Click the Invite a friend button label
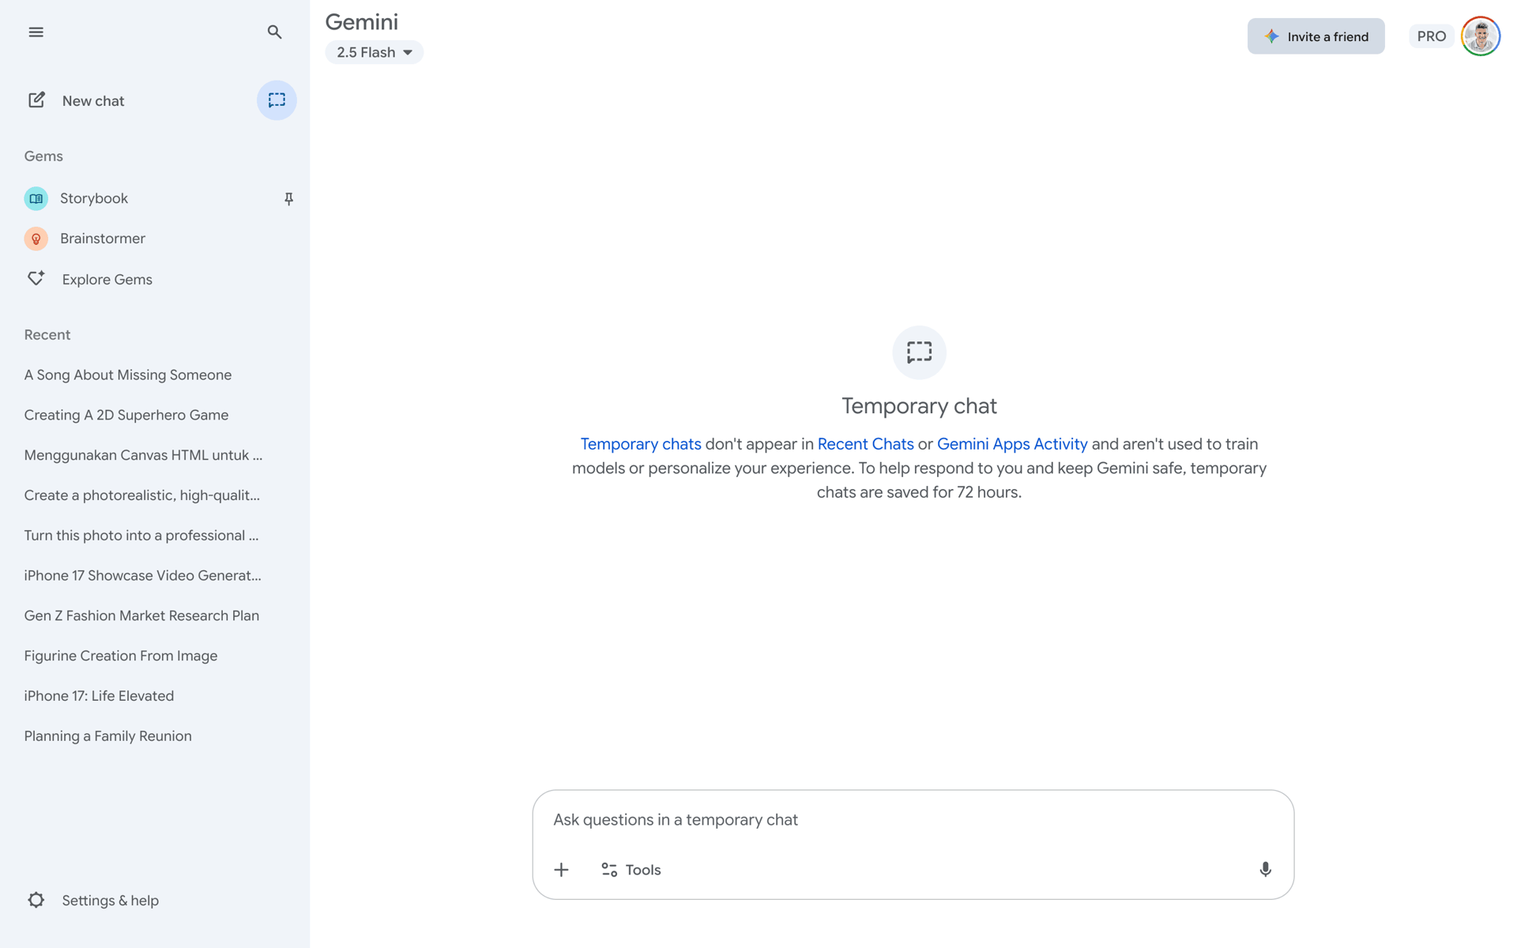 [1327, 36]
